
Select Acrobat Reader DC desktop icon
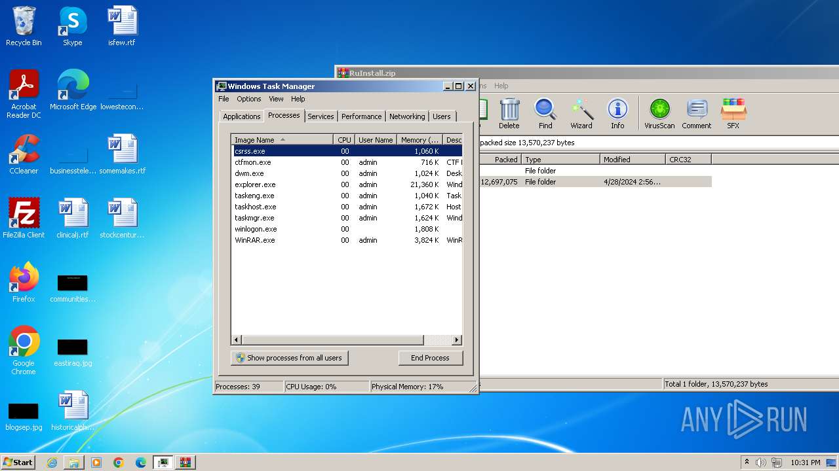coord(24,94)
